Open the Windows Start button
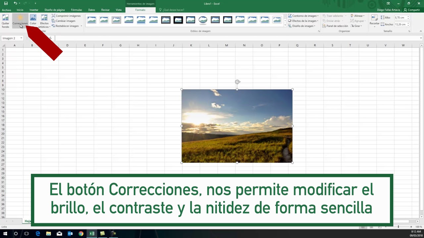 (x=5, y=234)
